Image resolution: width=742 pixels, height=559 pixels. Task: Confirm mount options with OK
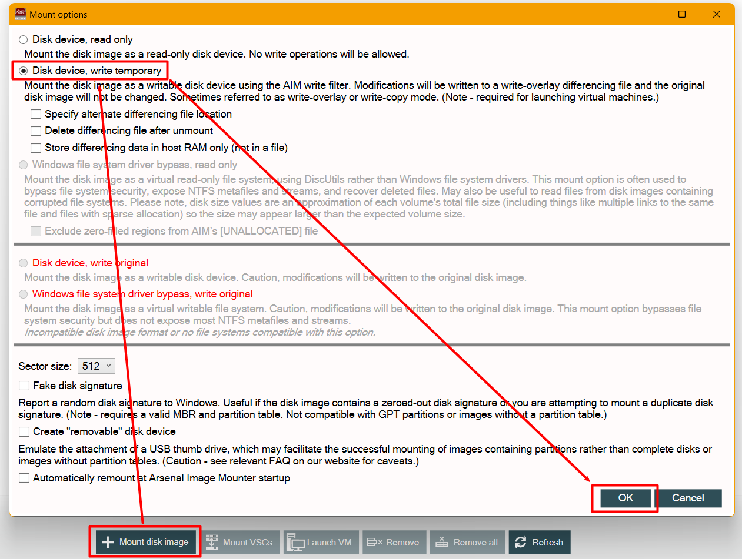coord(625,498)
